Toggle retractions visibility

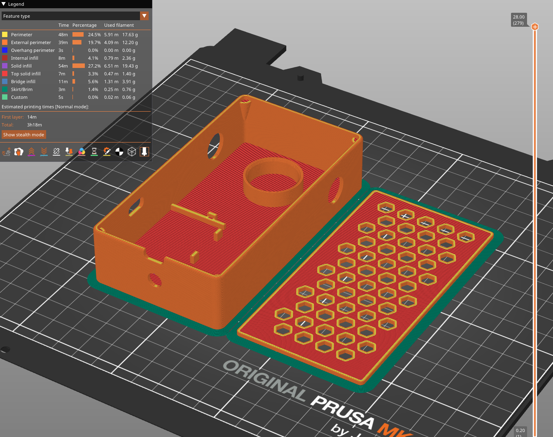click(32, 152)
